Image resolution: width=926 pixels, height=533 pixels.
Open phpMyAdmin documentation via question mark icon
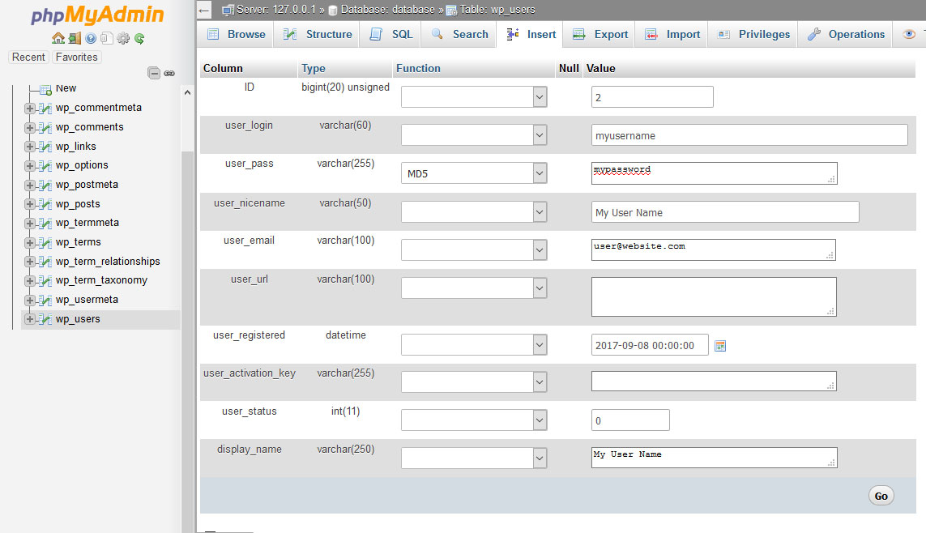coord(90,38)
